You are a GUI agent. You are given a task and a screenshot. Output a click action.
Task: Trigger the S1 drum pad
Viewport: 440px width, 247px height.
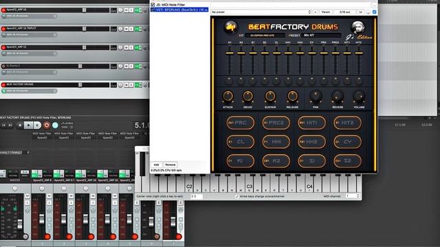point(311,161)
